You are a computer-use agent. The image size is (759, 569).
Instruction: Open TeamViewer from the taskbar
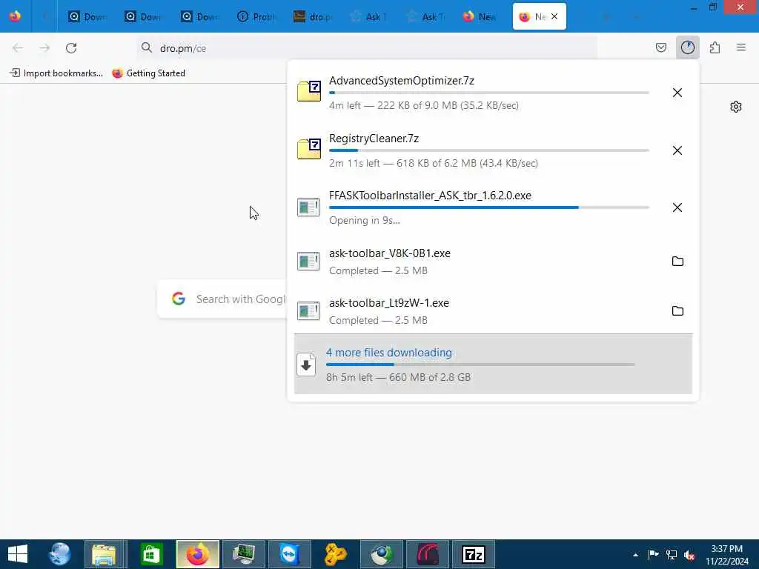(290, 554)
